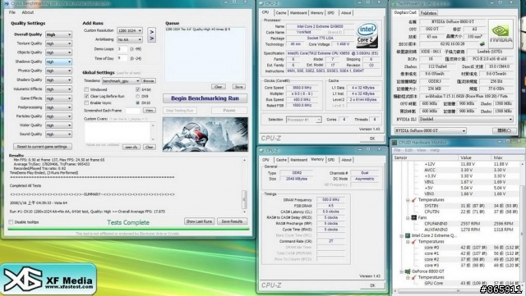The width and height of the screenshot is (526, 296).
Task: Select the DX9 radio button
Action: (x=137, y=96)
